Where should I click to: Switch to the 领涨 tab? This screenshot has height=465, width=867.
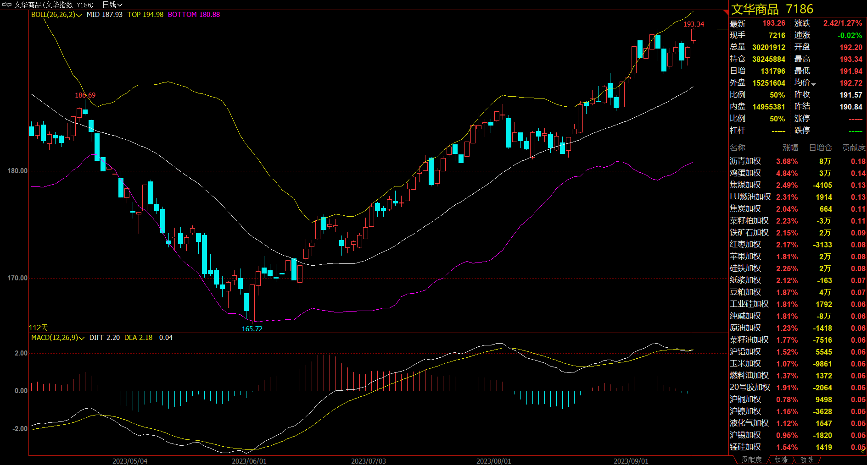coord(781,460)
